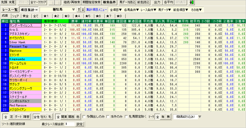Viewport: 246px width, 128px height.
Task: Select row Kingmambo
Action: tap(25, 59)
